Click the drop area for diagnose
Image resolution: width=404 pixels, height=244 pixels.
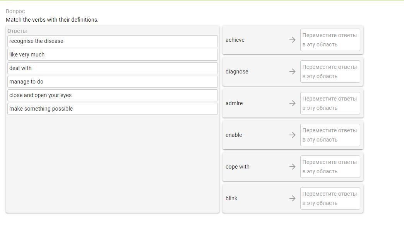pos(330,72)
